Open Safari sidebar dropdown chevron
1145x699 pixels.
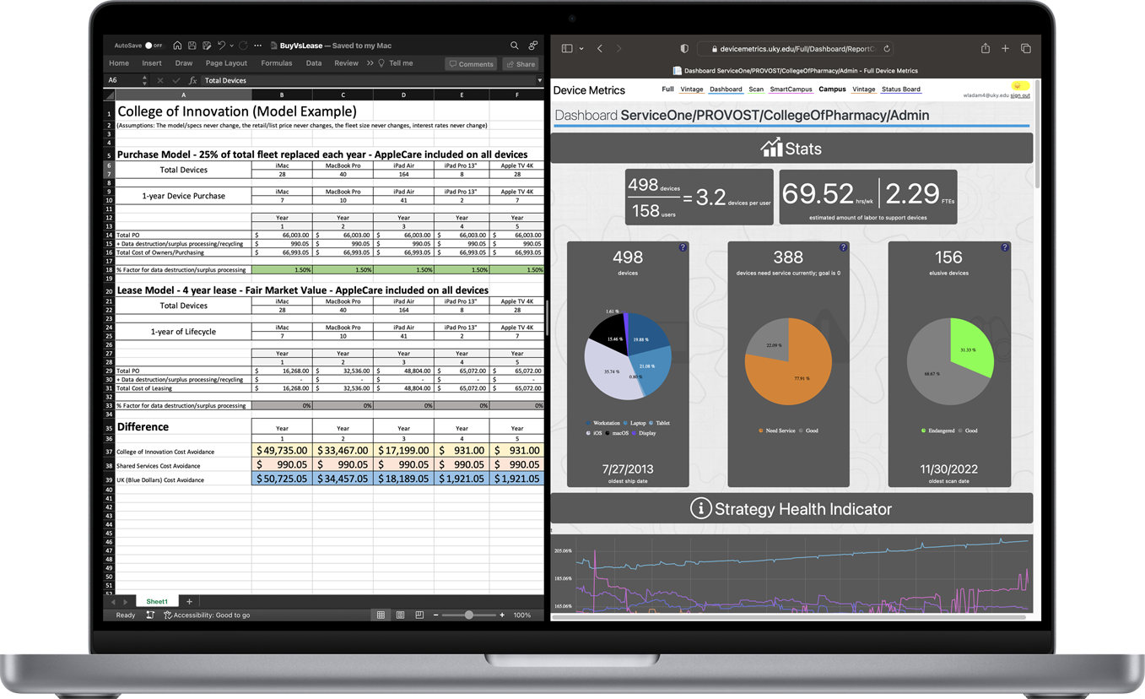coord(581,49)
